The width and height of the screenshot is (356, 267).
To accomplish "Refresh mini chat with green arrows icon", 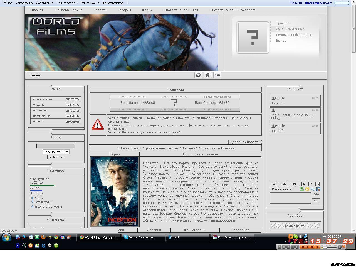I will coord(301,189).
